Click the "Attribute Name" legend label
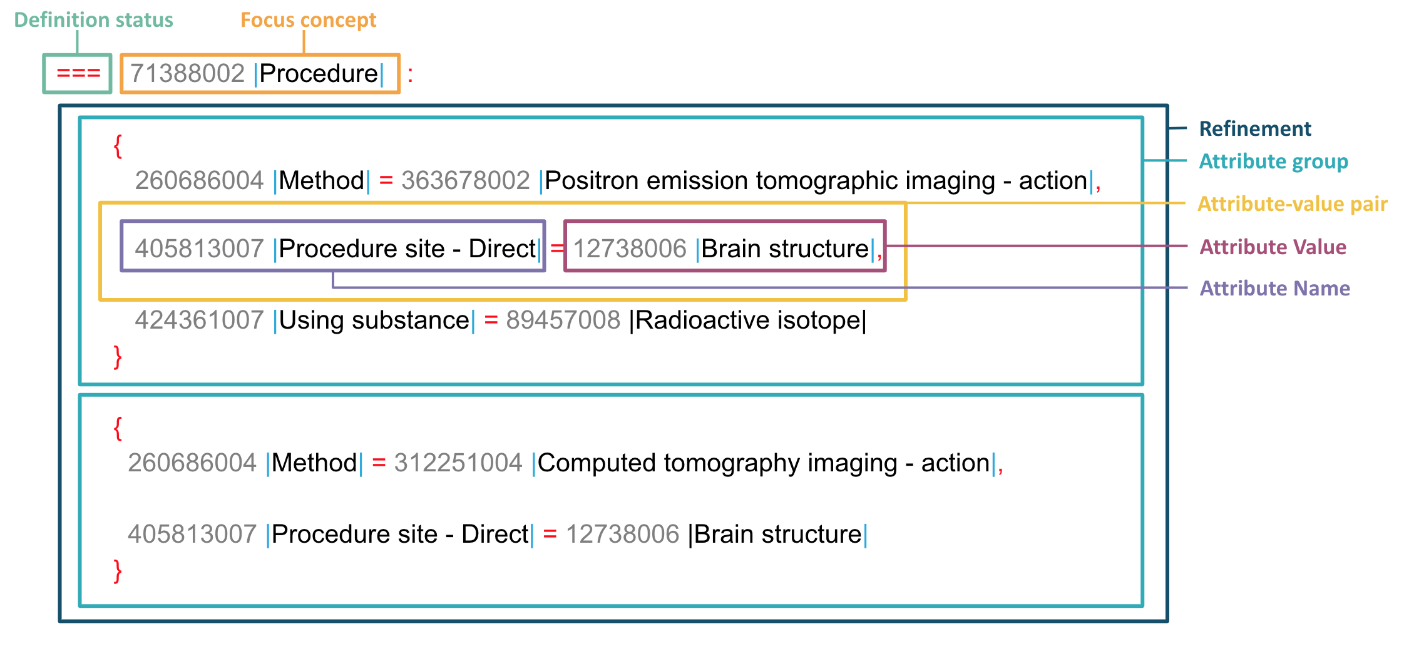 click(x=1274, y=289)
